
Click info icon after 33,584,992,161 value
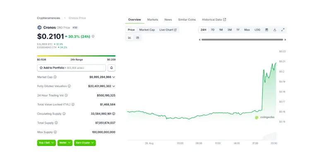tap(114, 114)
